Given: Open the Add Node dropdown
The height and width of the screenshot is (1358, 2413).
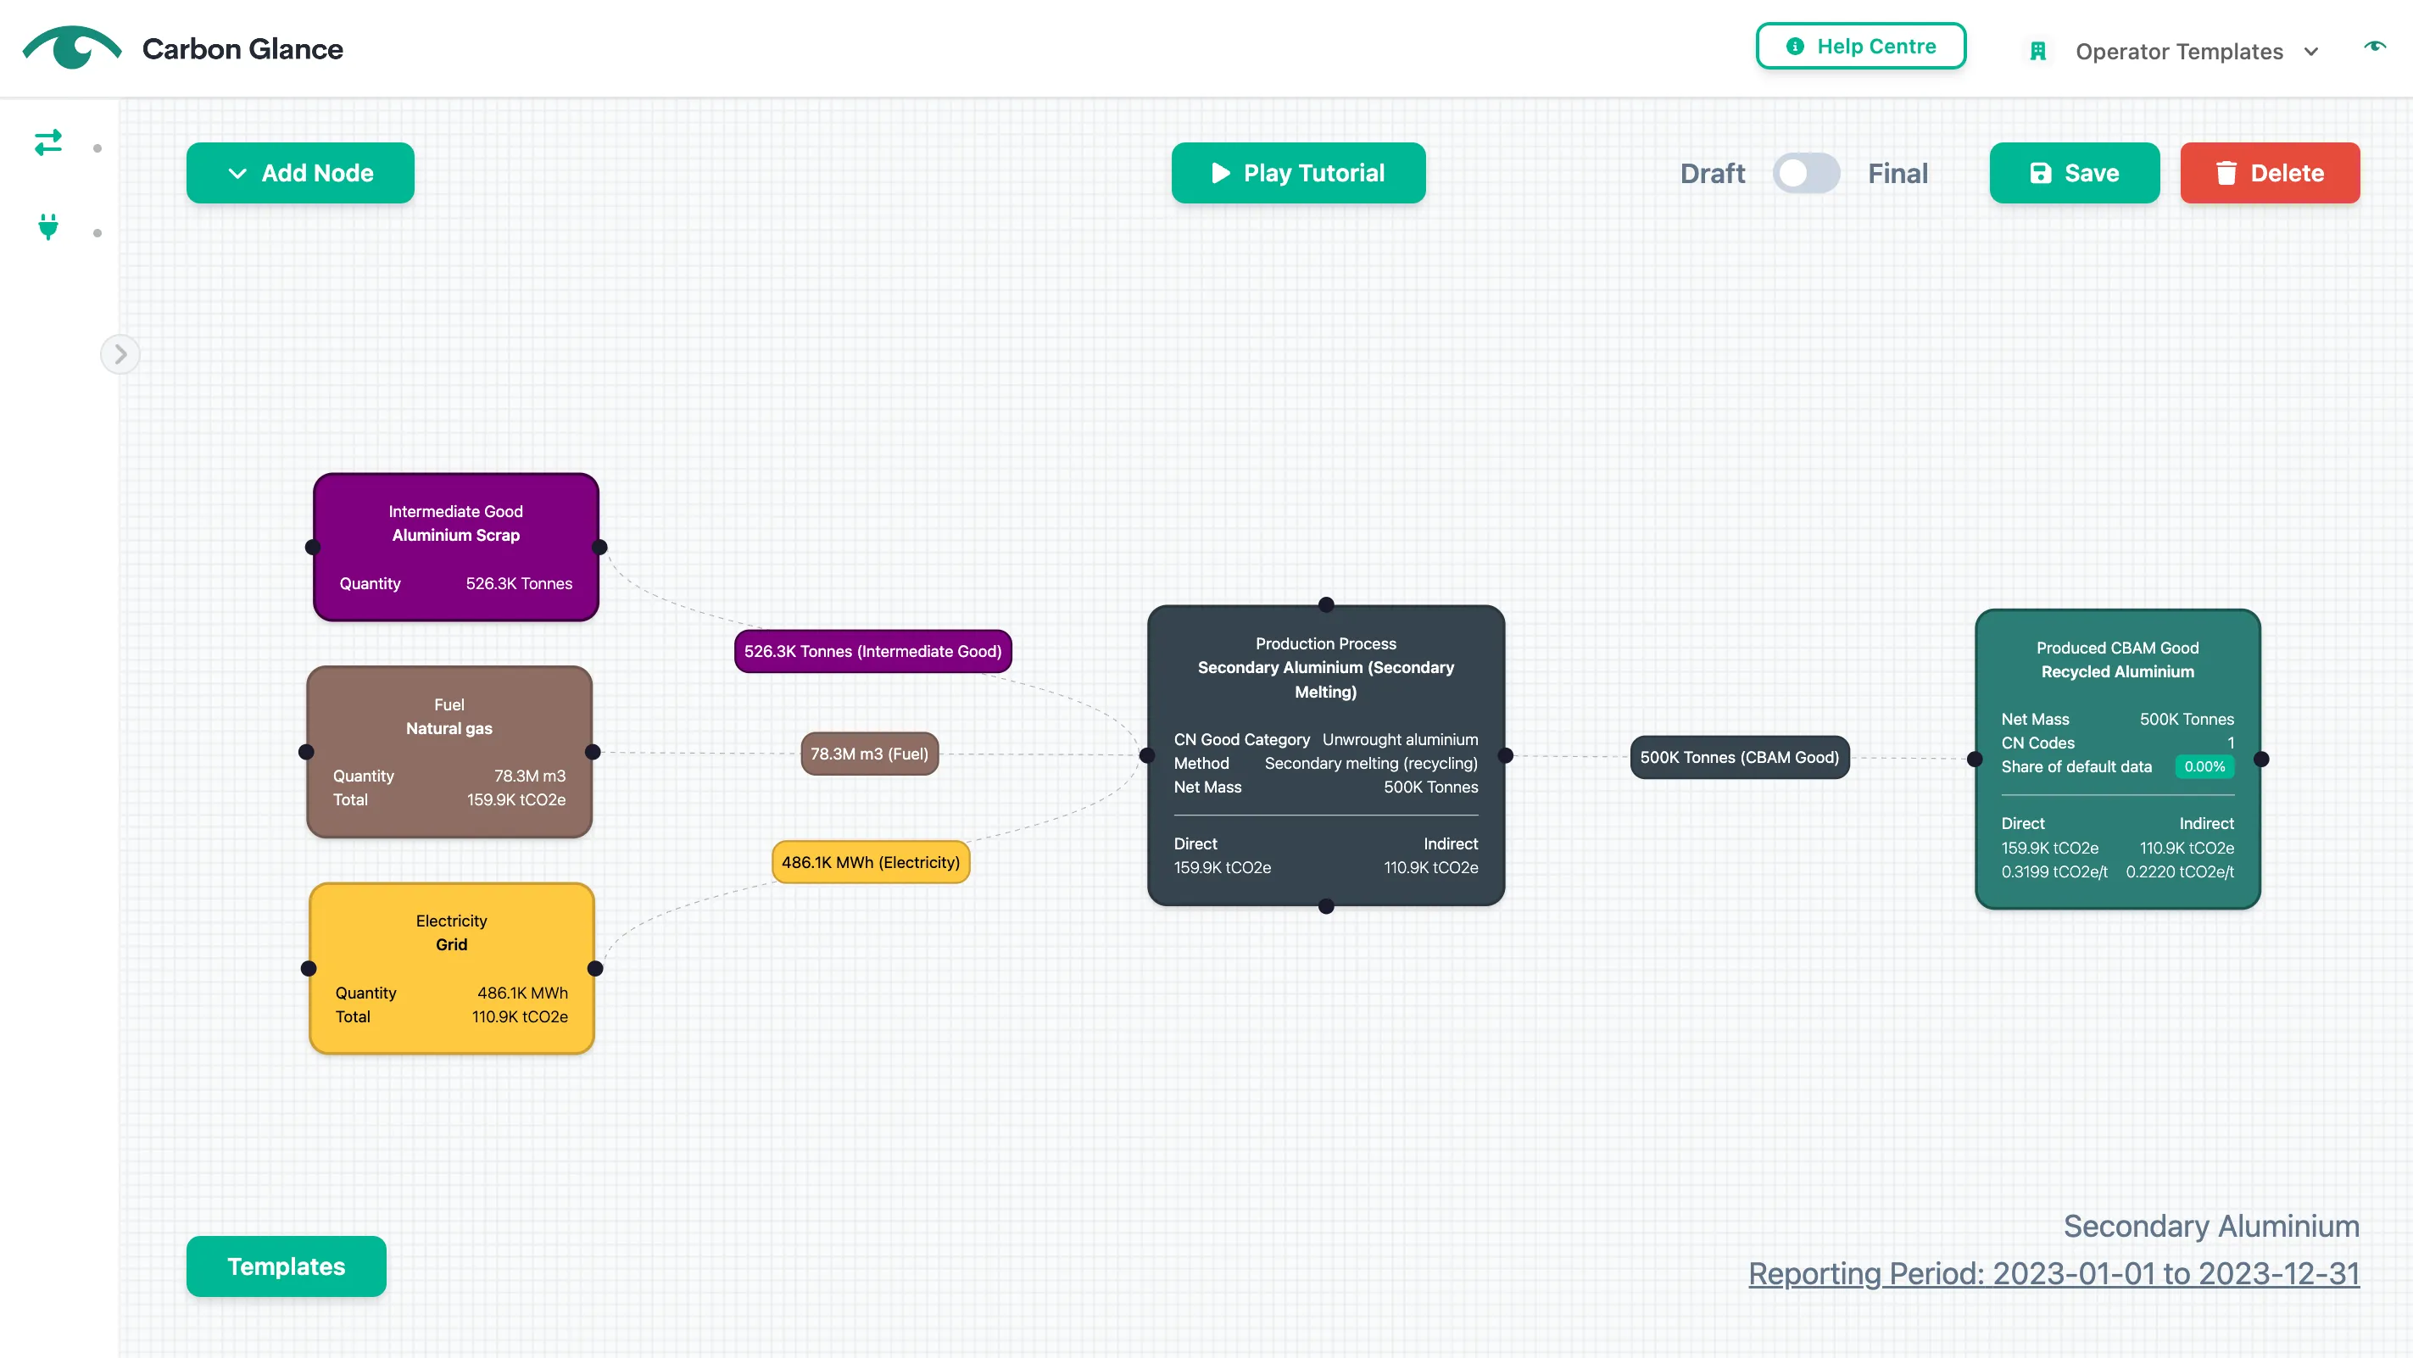Looking at the screenshot, I should coord(300,172).
